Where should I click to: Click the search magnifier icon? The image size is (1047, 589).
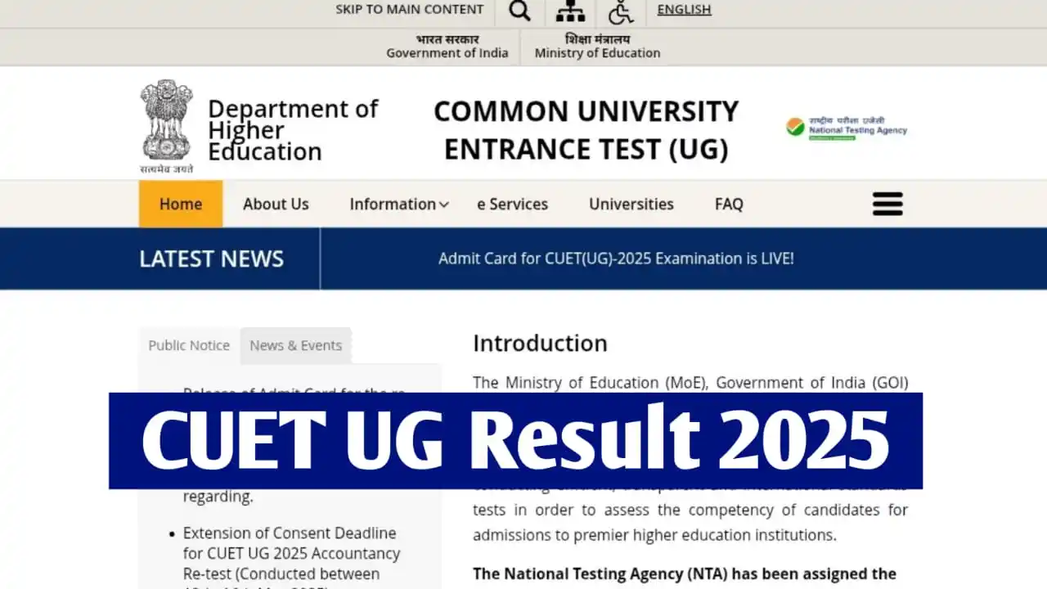[519, 11]
